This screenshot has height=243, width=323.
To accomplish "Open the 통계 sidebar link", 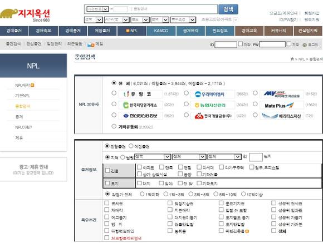I will coord(19,117).
